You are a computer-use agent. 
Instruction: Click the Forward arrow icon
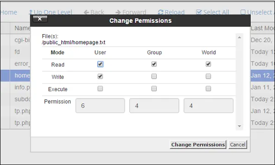coord(118,12)
